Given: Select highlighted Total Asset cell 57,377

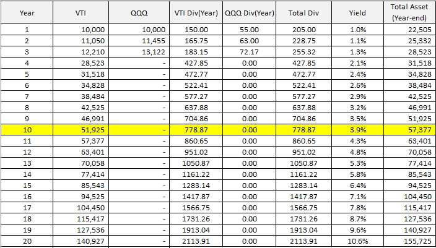Looking at the screenshot, I should click(x=409, y=130).
